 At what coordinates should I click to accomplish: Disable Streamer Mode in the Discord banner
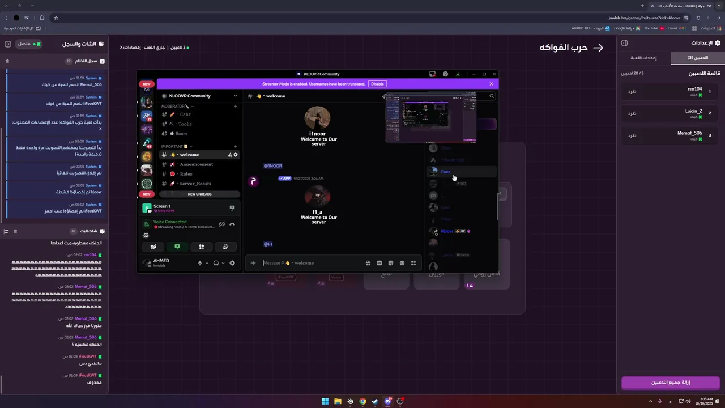377,84
